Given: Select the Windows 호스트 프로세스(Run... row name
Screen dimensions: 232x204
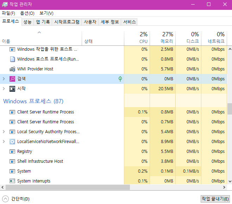Looking at the screenshot, I should pyautogui.click(x=48, y=59).
